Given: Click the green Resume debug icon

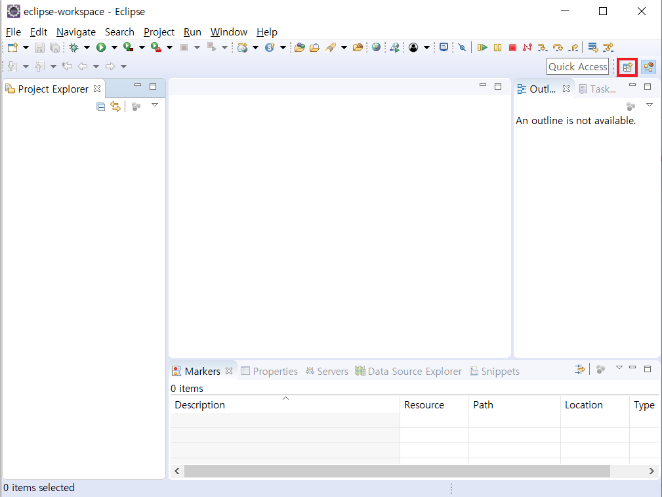Looking at the screenshot, I should tap(482, 47).
